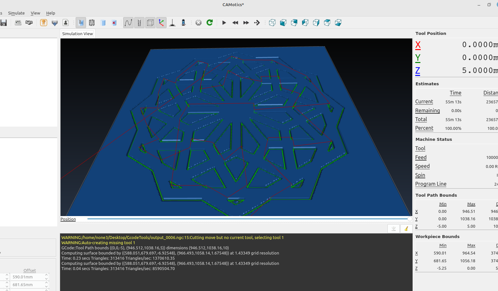
Task: Stop the running simulation
Action: (x=198, y=23)
